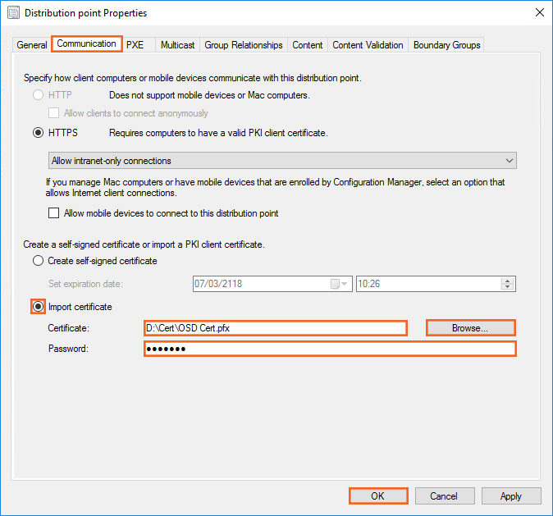Click into the certificate Password field
Image resolution: width=553 pixels, height=516 pixels.
330,349
